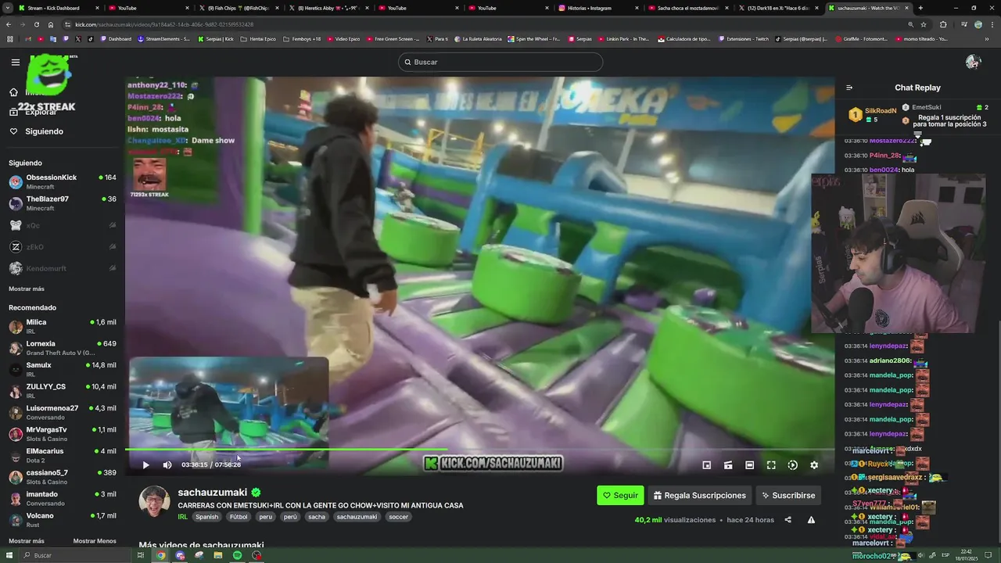1001x563 pixels.
Task: Switch to Historias • Instagram tab
Action: [x=598, y=8]
